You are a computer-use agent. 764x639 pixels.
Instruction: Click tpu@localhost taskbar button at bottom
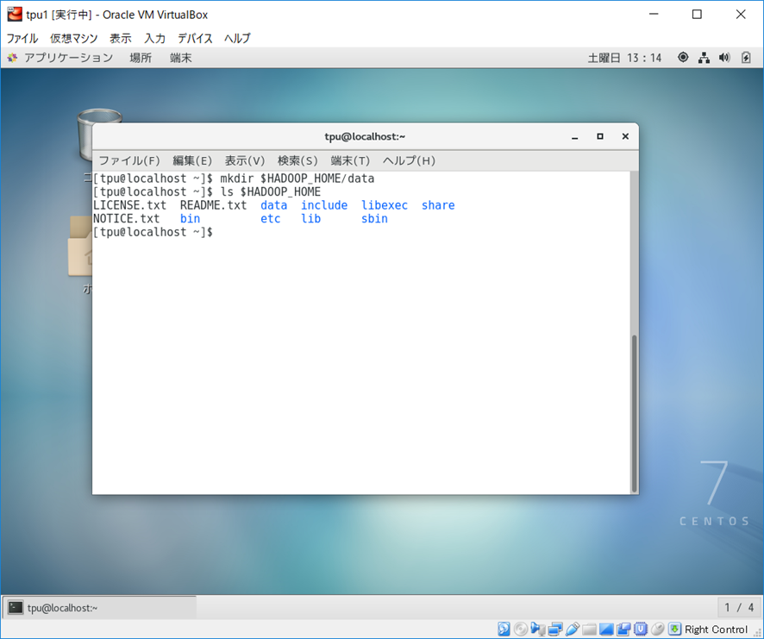coord(99,608)
